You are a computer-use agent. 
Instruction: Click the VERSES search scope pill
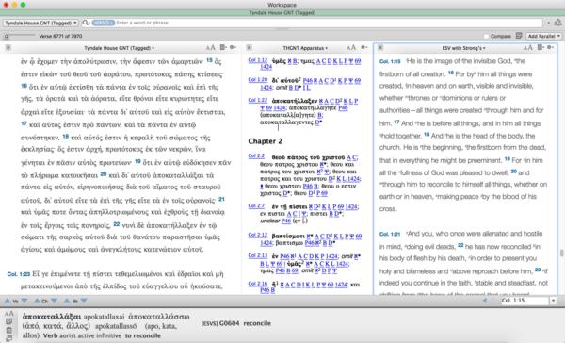[103, 23]
